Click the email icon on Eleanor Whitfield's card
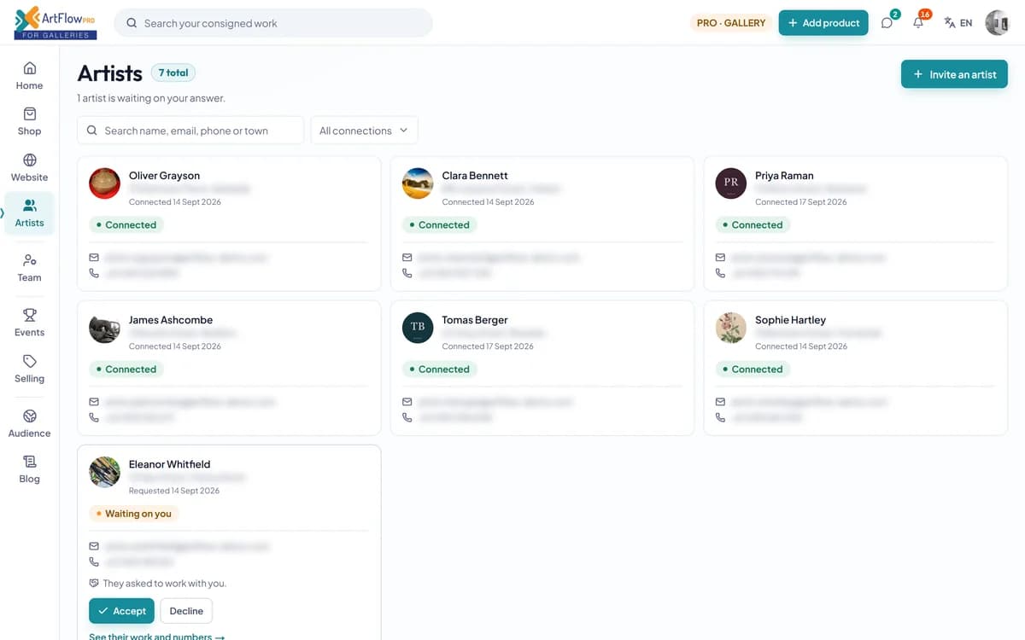 [94, 545]
